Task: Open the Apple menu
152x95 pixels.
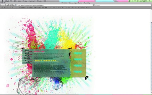Action: click(x=2, y=1)
